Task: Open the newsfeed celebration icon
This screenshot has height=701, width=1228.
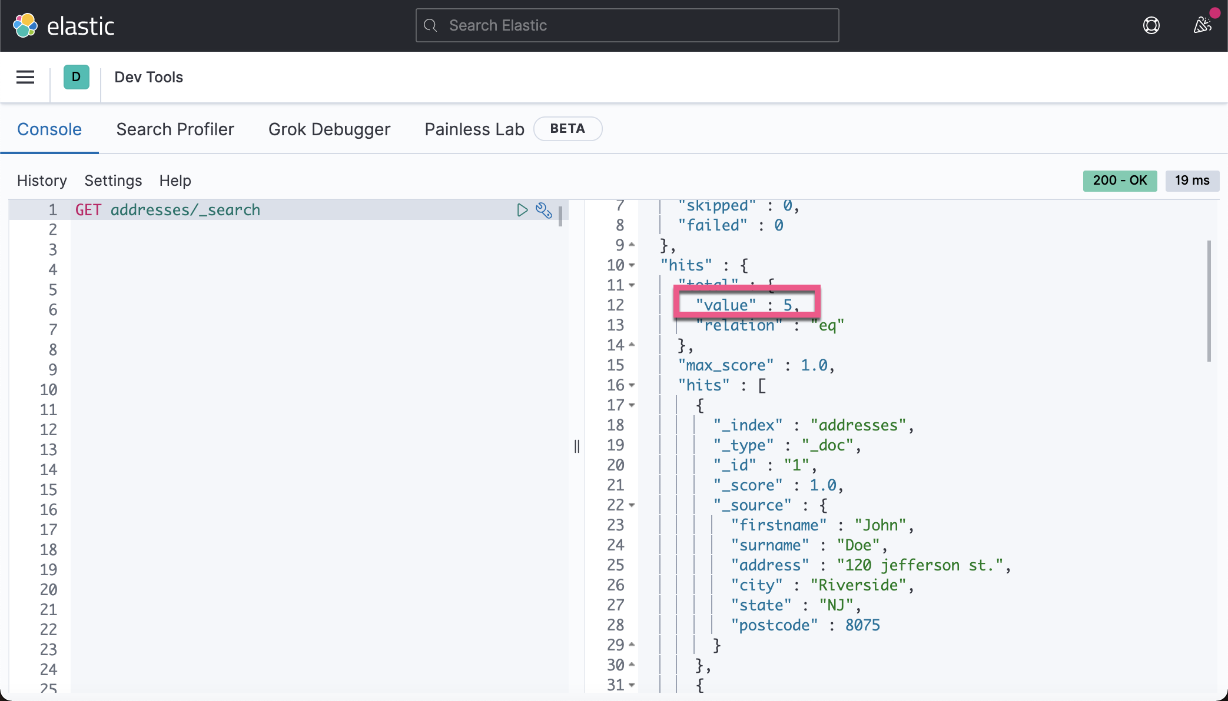Action: [1202, 25]
